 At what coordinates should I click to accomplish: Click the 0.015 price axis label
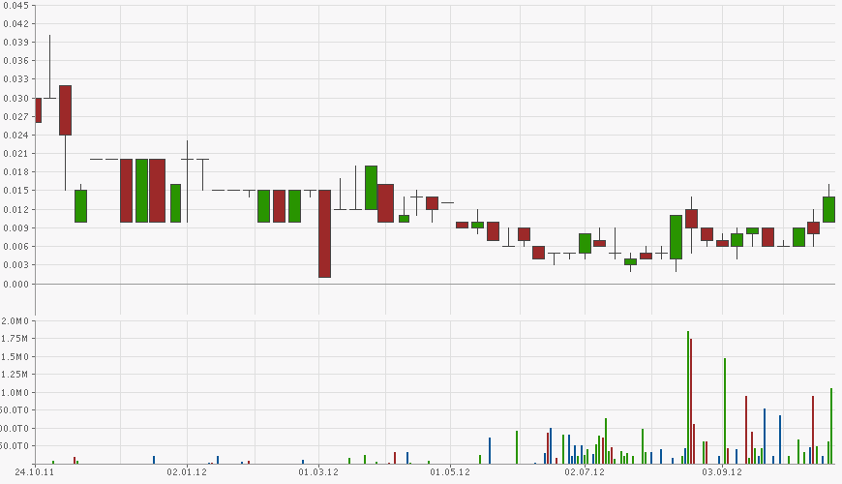tap(15, 191)
